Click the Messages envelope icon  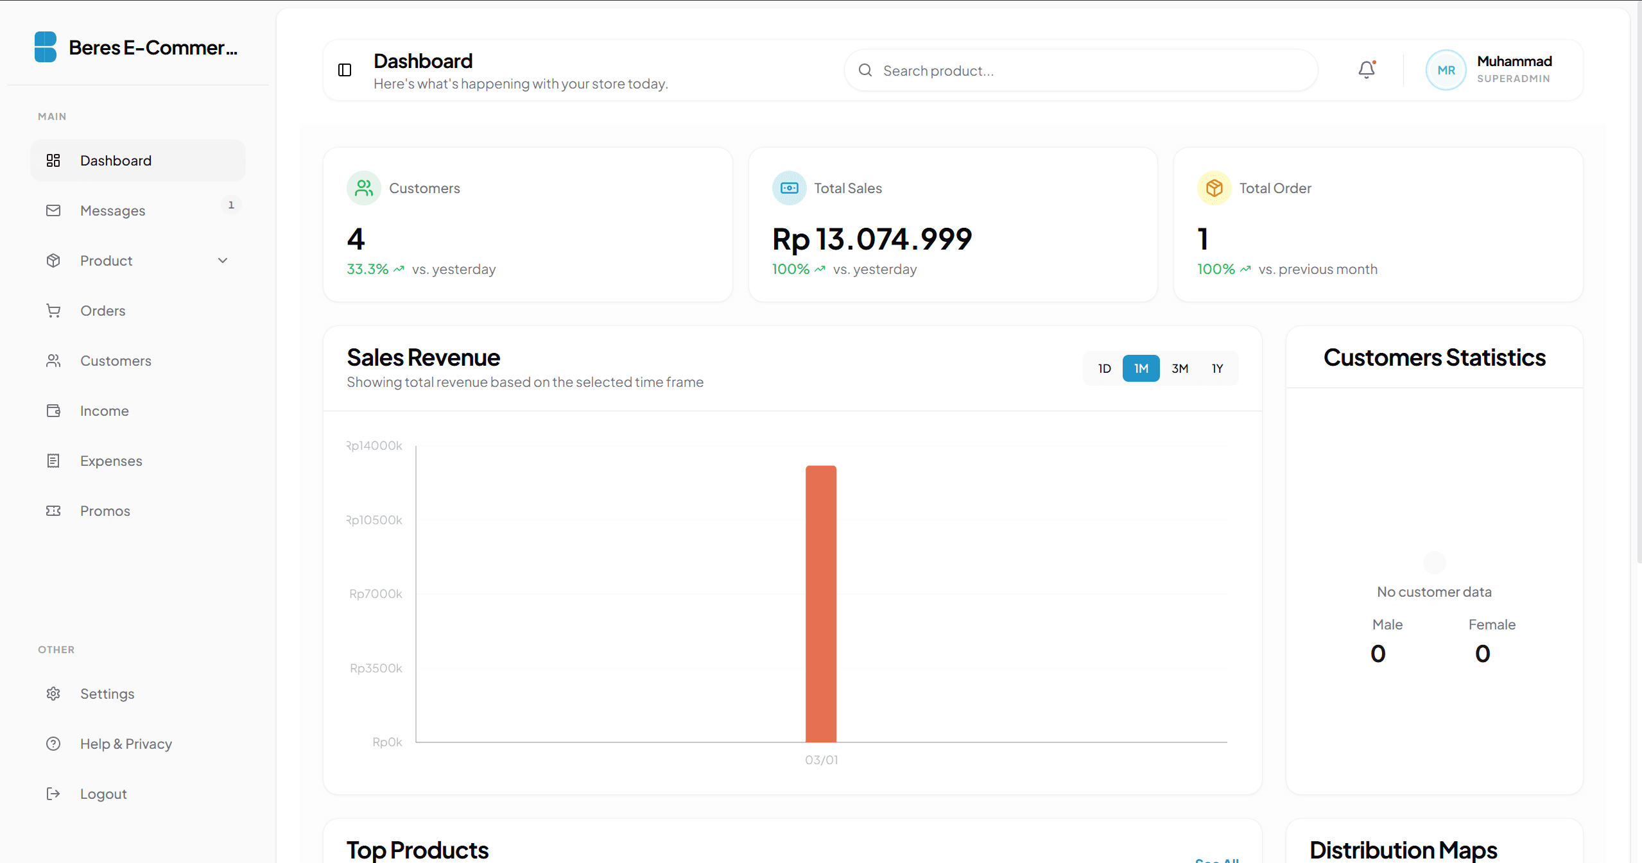point(53,210)
